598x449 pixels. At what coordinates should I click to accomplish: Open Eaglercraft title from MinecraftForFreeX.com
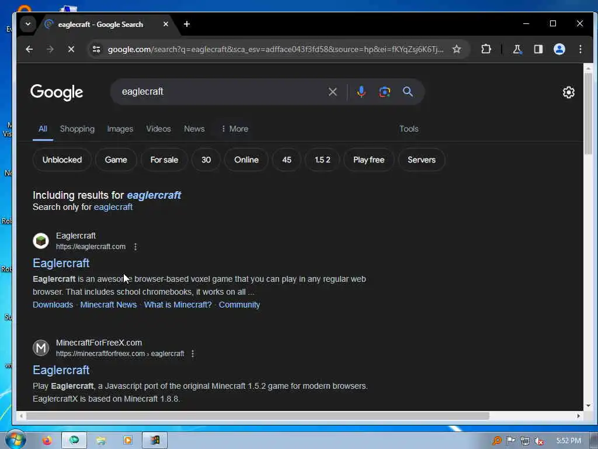[61, 370]
